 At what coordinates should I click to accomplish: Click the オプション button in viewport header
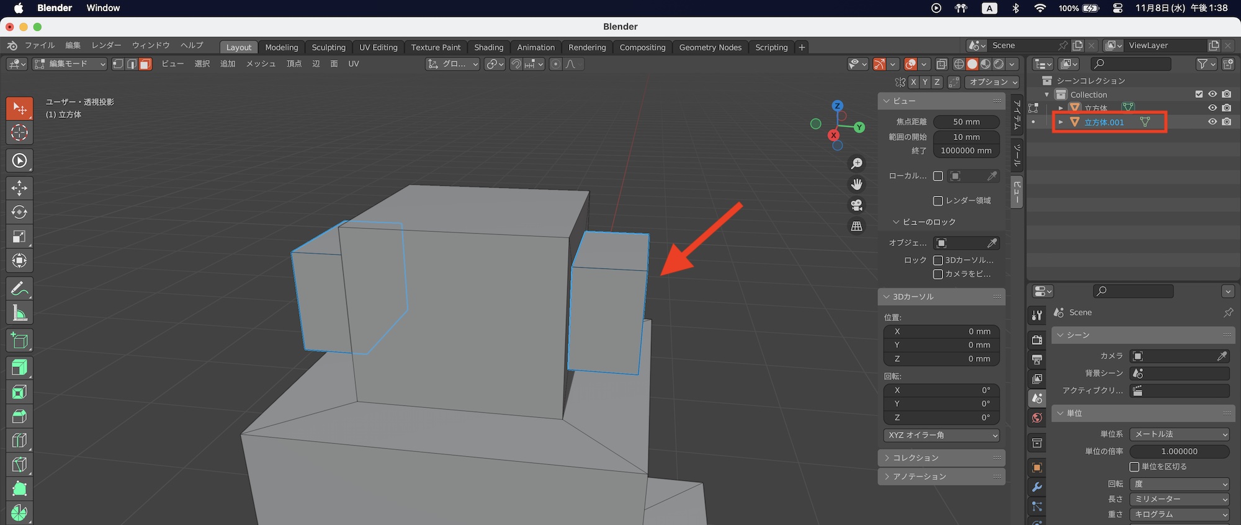pyautogui.click(x=993, y=82)
